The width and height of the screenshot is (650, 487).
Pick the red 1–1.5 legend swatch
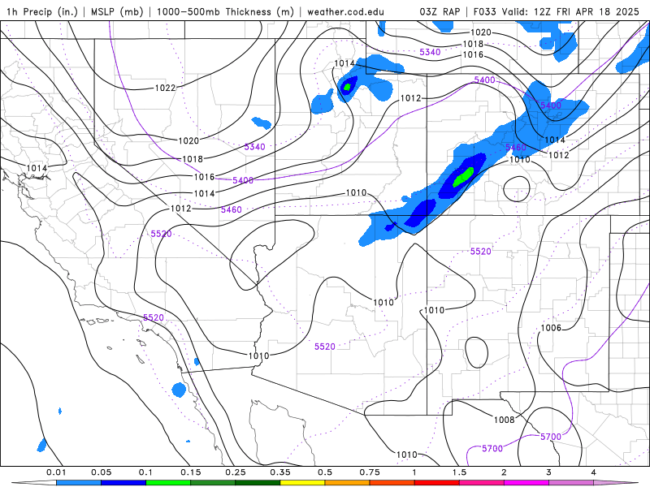point(437,483)
